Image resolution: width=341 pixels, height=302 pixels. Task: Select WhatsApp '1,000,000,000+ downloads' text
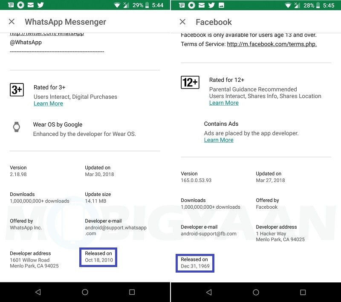pyautogui.click(x=40, y=201)
